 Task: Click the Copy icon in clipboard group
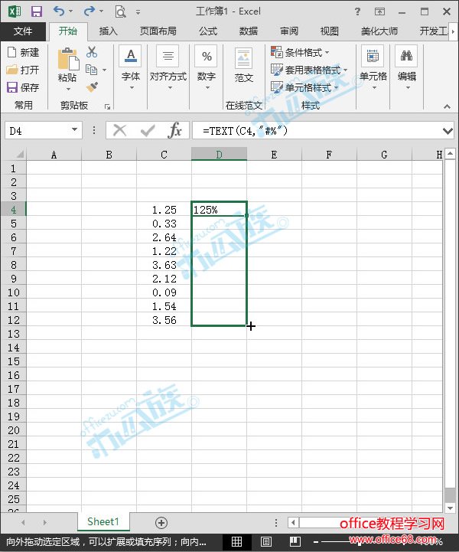click(92, 70)
